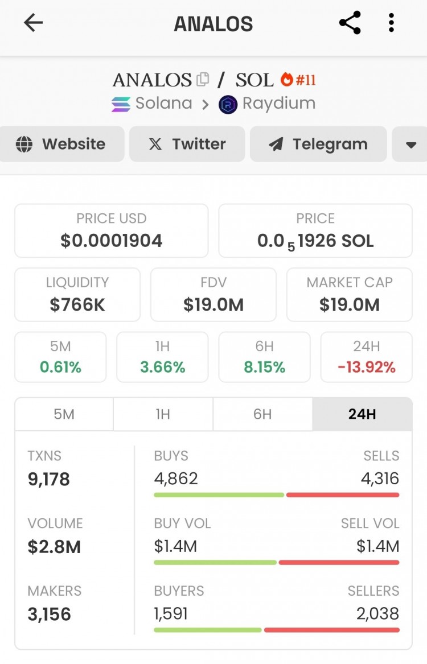Click the 24H price change box

pyautogui.click(x=366, y=357)
